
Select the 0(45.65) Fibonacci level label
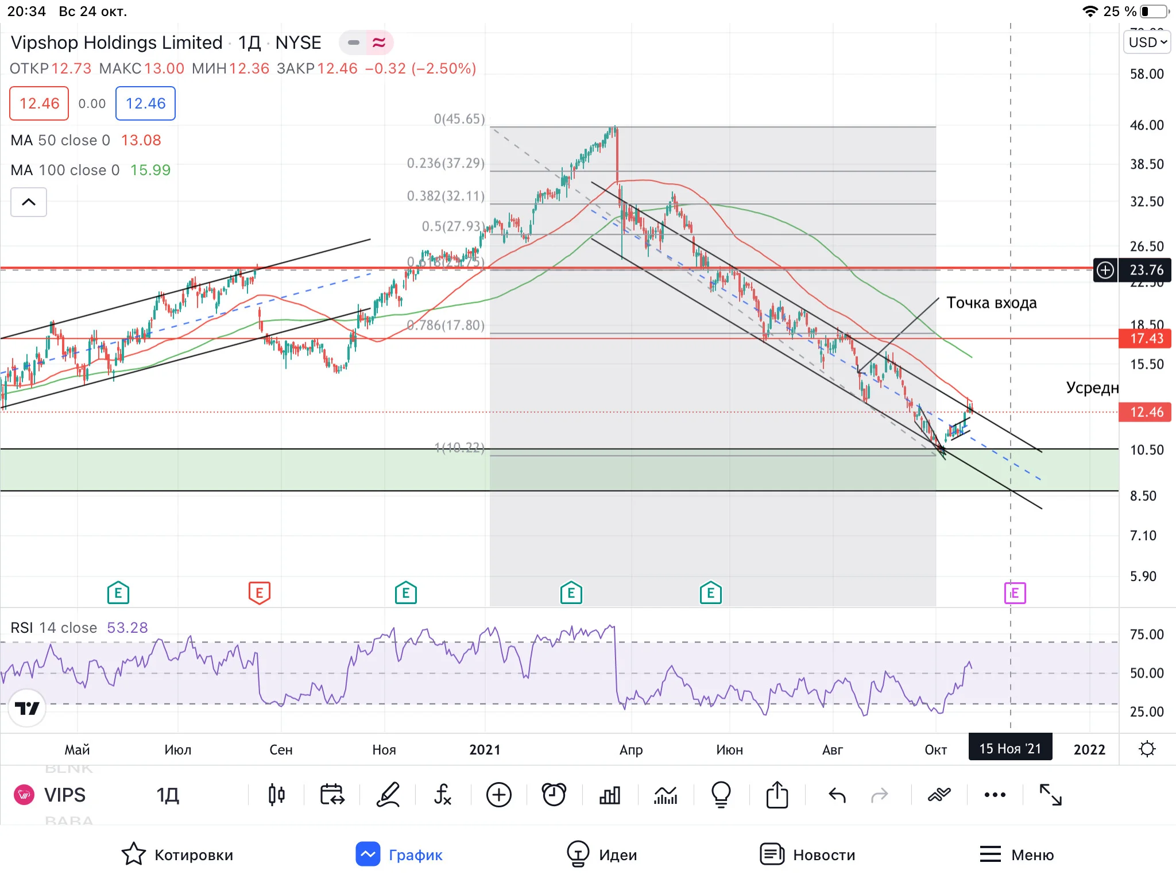(459, 119)
